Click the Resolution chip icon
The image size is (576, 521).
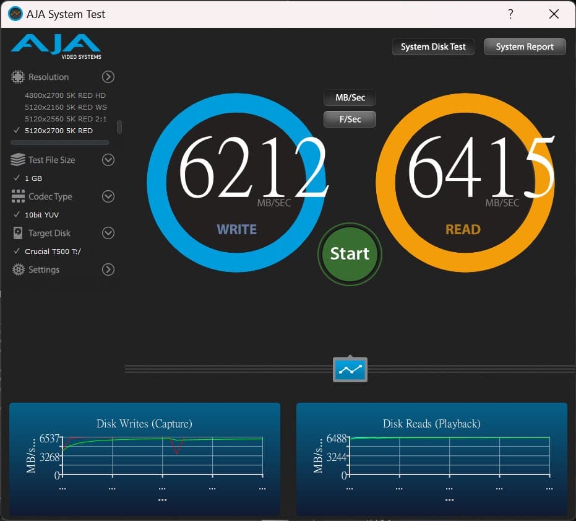click(x=17, y=77)
